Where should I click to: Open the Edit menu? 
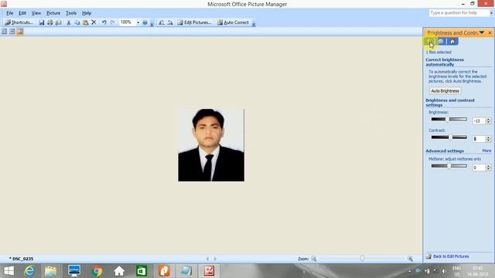click(22, 13)
